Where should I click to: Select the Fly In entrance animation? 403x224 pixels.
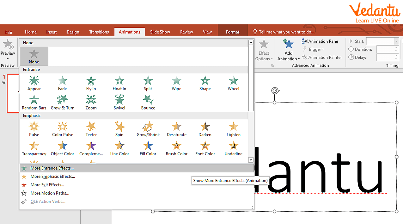91,83
